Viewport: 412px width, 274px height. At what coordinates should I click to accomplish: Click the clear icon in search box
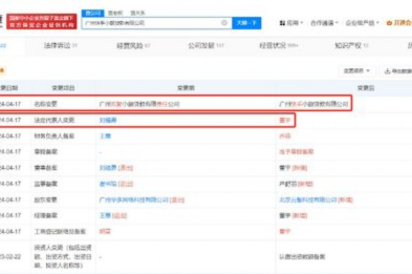coord(224,23)
